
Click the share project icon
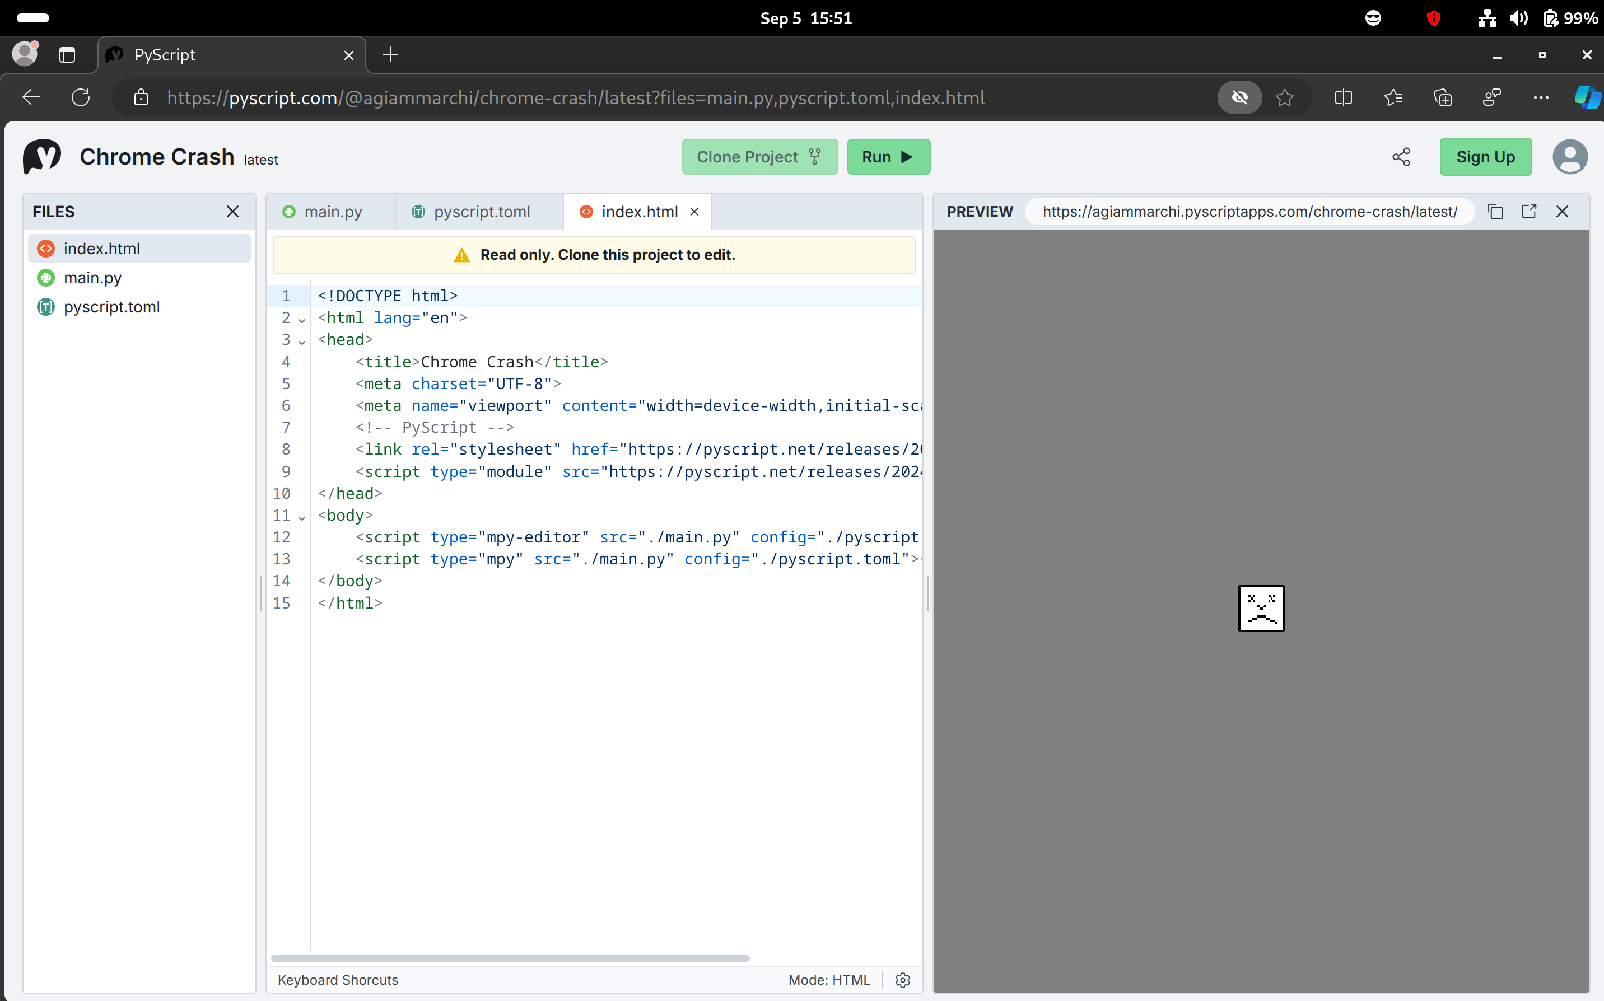coord(1401,157)
